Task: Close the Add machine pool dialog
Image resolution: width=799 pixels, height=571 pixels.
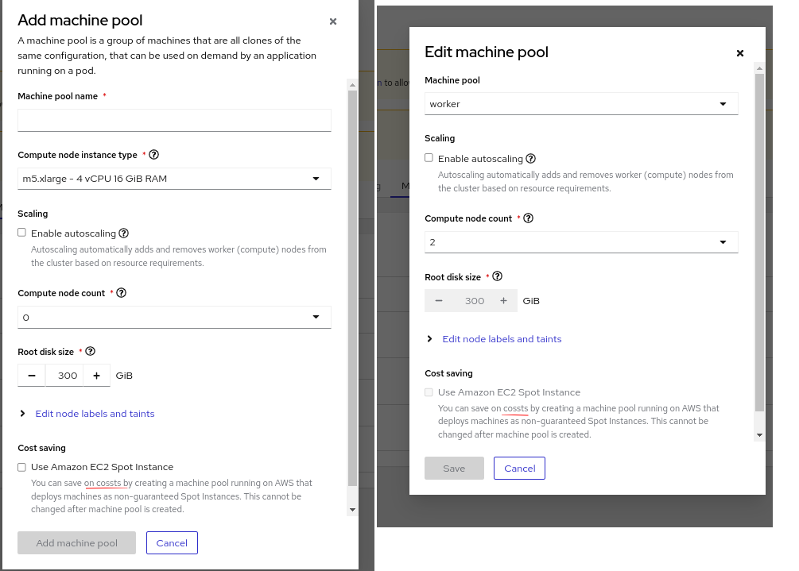Action: (333, 21)
